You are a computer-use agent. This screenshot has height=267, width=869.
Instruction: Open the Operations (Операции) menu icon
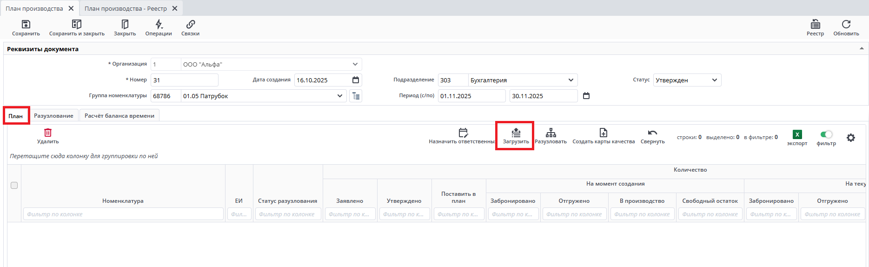pos(159,25)
